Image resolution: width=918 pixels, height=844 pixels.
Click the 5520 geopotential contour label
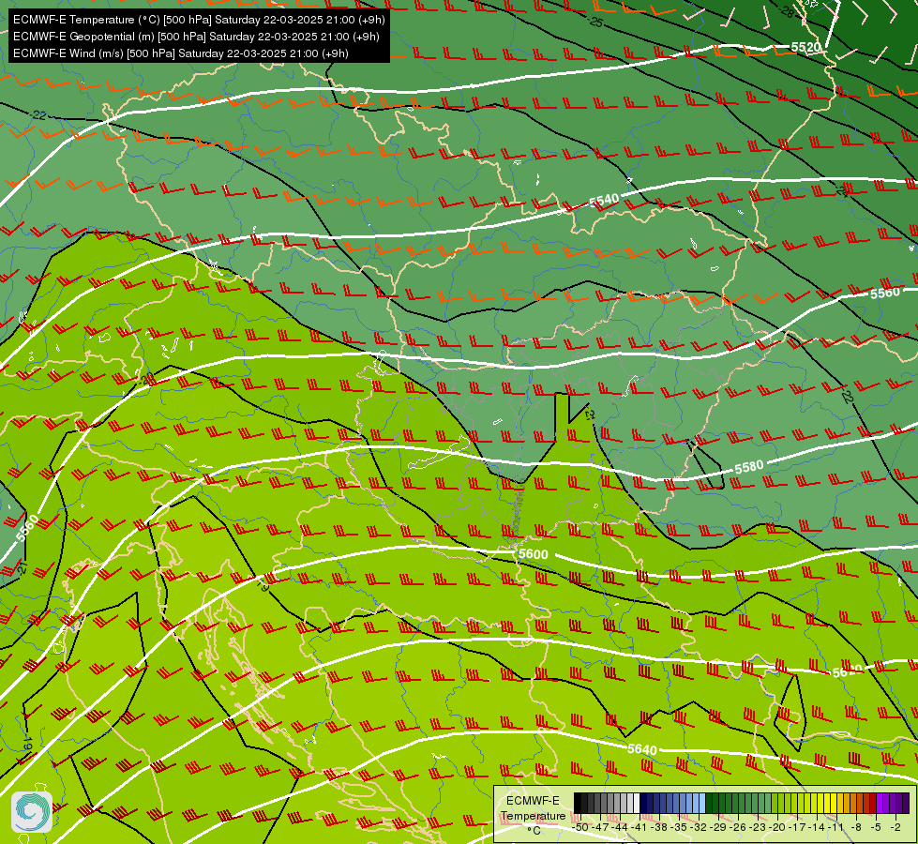tap(805, 48)
